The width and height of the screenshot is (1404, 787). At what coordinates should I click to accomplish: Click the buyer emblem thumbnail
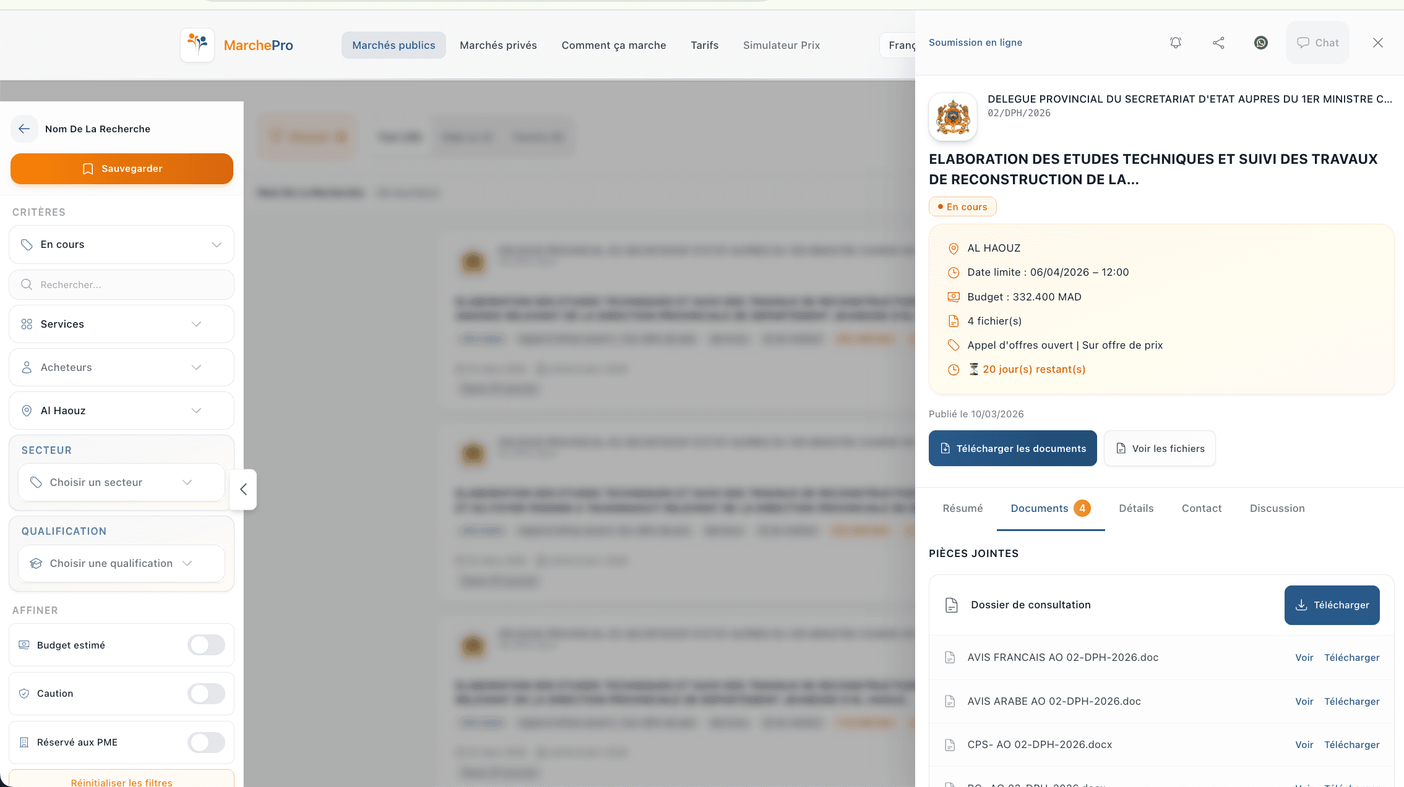click(x=953, y=117)
